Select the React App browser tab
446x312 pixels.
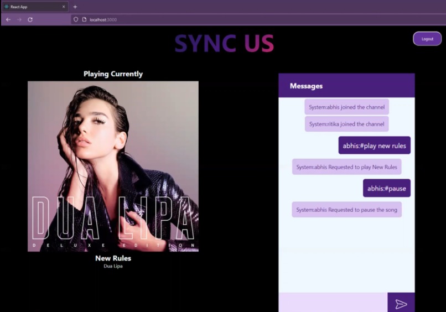[35, 7]
